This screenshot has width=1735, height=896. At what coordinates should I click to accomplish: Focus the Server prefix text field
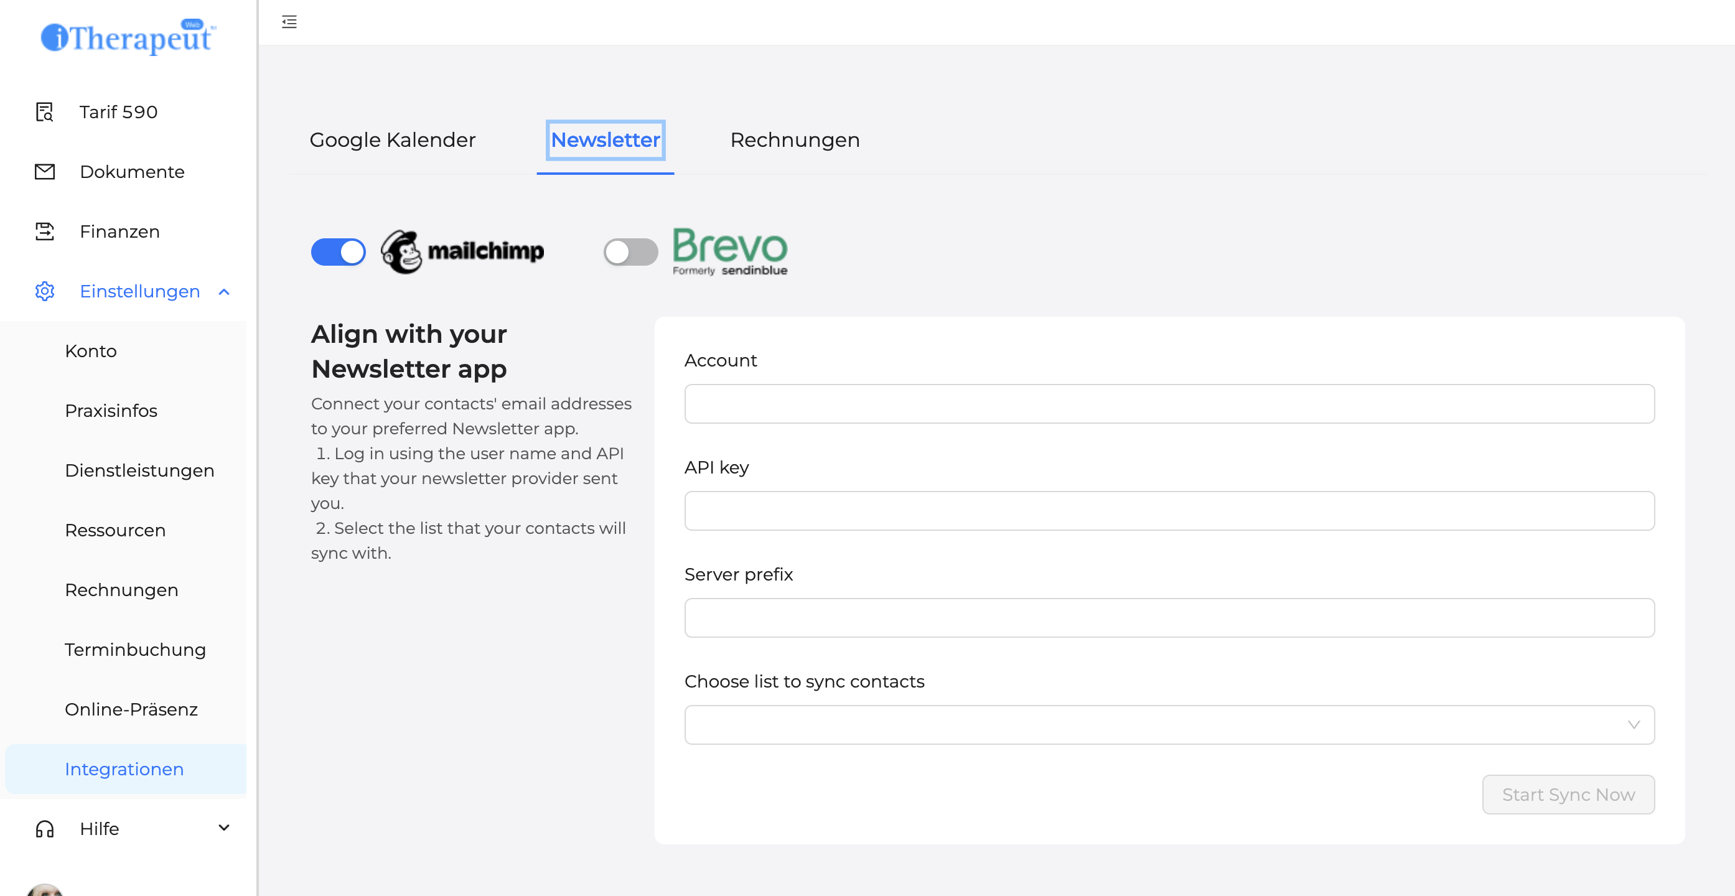point(1169,618)
